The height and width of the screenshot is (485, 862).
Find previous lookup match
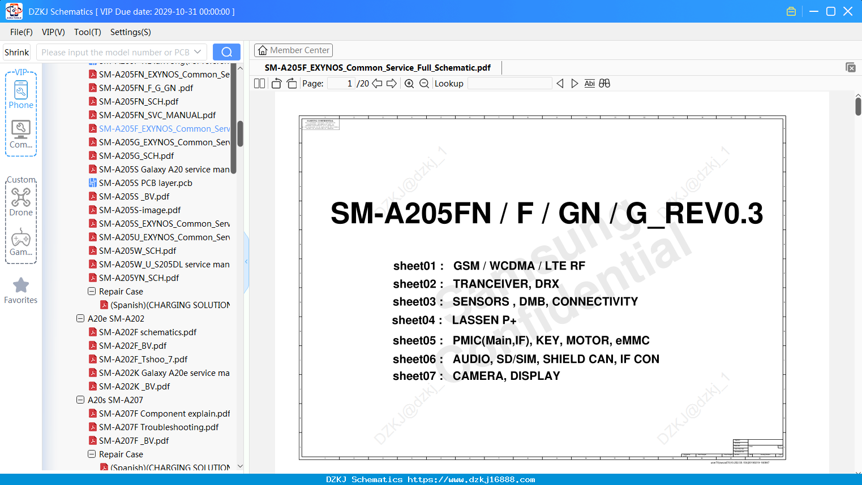click(560, 84)
